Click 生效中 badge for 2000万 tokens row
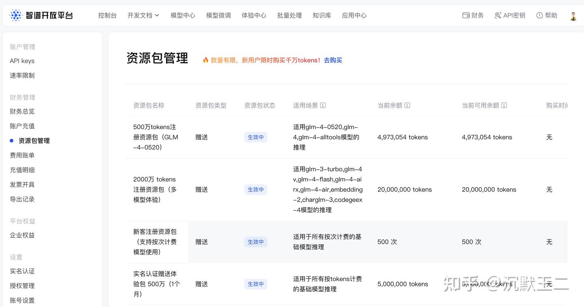Screen dimensions: 584x307 point(255,190)
